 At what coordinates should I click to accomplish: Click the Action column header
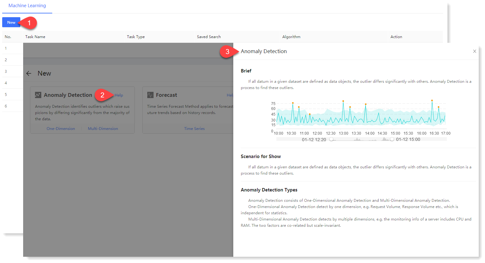point(396,37)
